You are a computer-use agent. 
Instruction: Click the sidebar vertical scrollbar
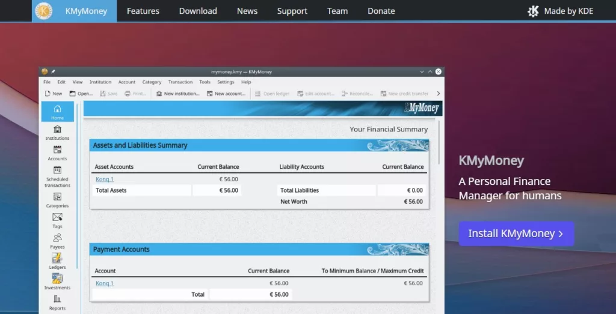(78, 186)
